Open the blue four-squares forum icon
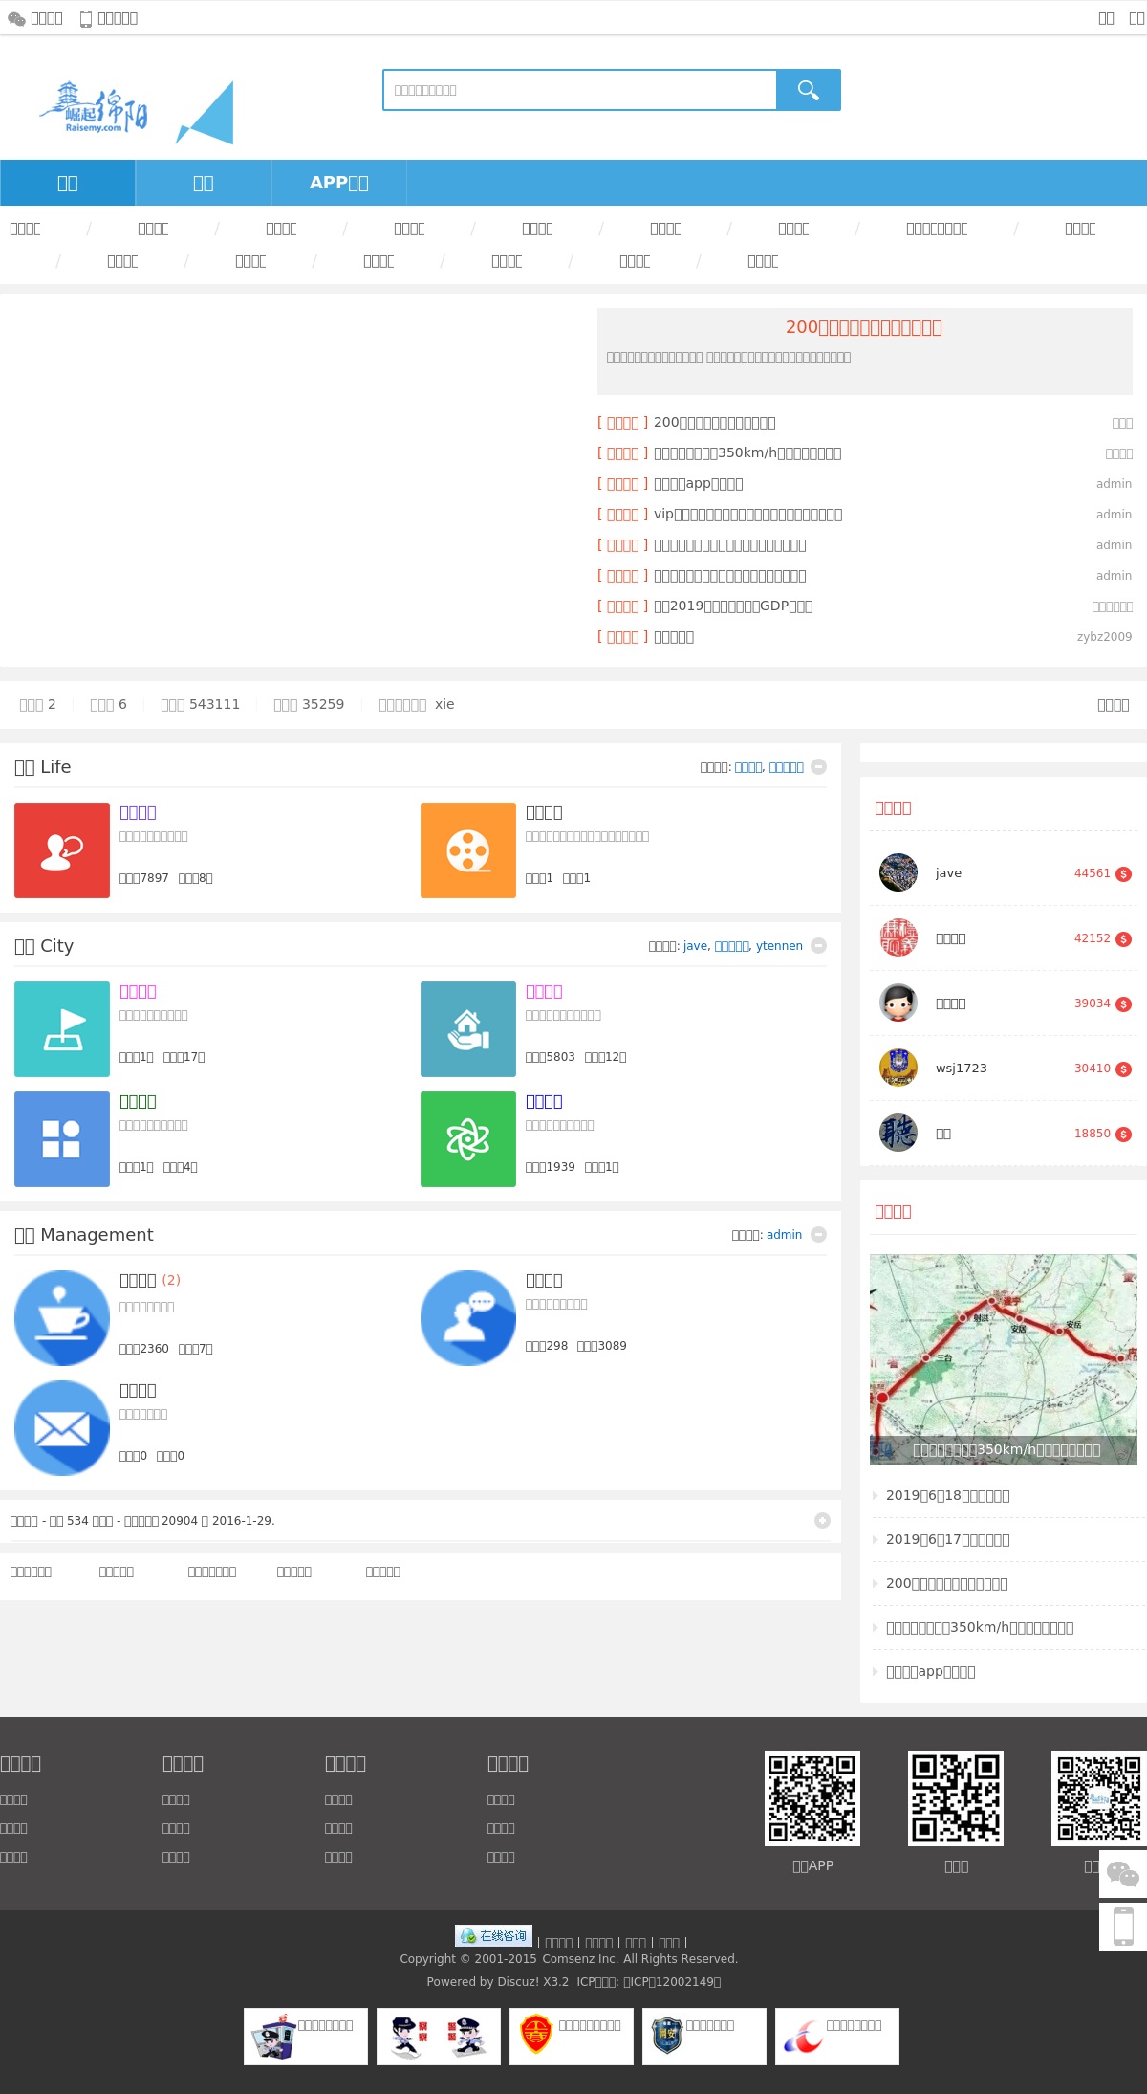This screenshot has width=1147, height=2094. point(62,1139)
